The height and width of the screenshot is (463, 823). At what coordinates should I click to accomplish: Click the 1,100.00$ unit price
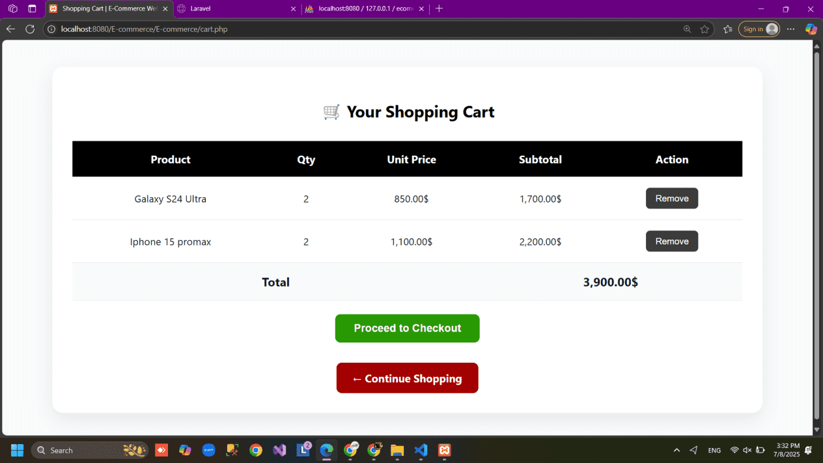point(411,242)
